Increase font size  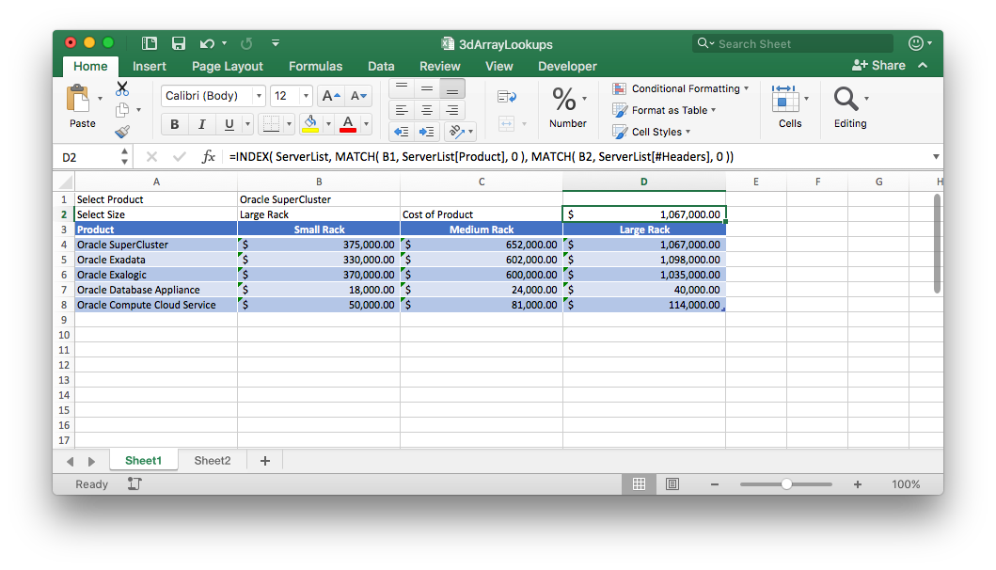point(331,96)
